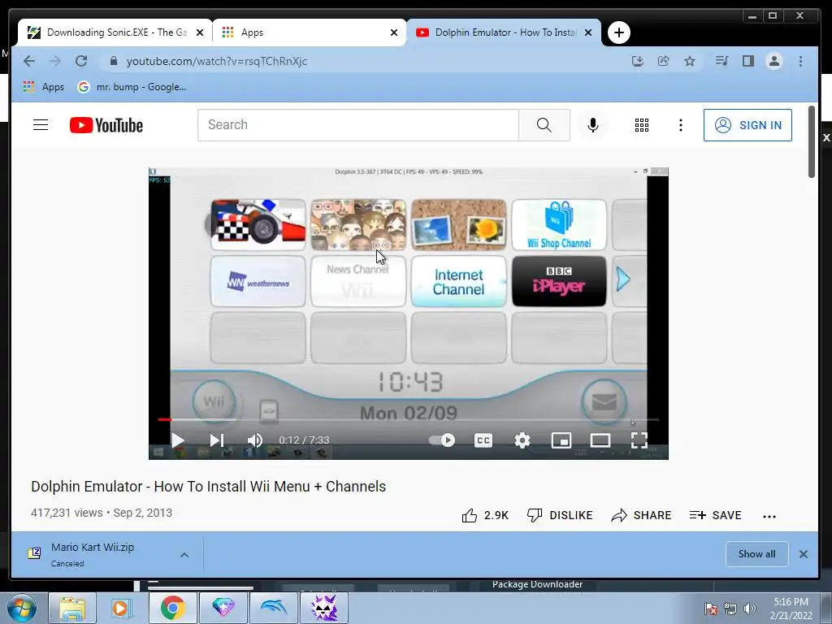Screen dimensions: 832x624
Task: Click the video title text
Action: pos(209,487)
